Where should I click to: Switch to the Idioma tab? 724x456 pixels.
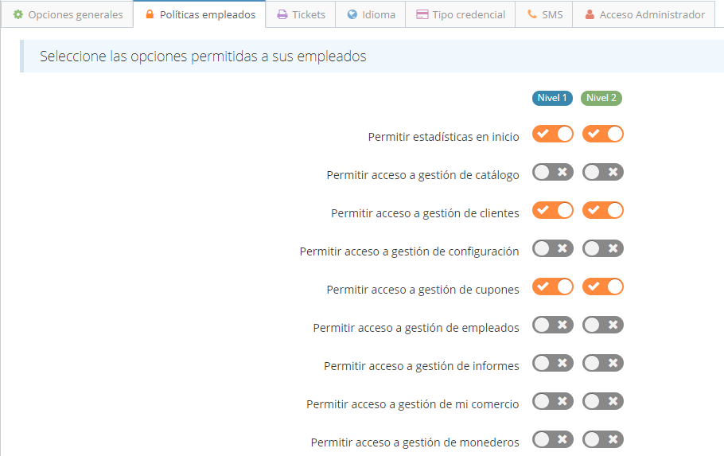click(371, 14)
